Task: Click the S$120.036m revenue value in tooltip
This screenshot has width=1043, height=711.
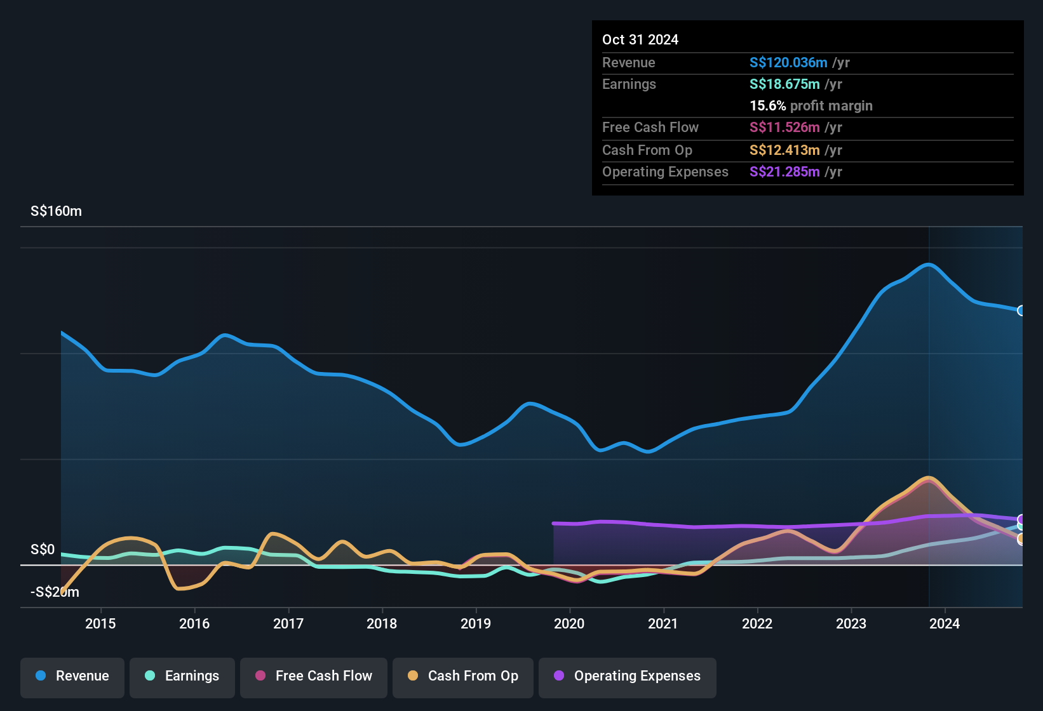Action: 788,62
